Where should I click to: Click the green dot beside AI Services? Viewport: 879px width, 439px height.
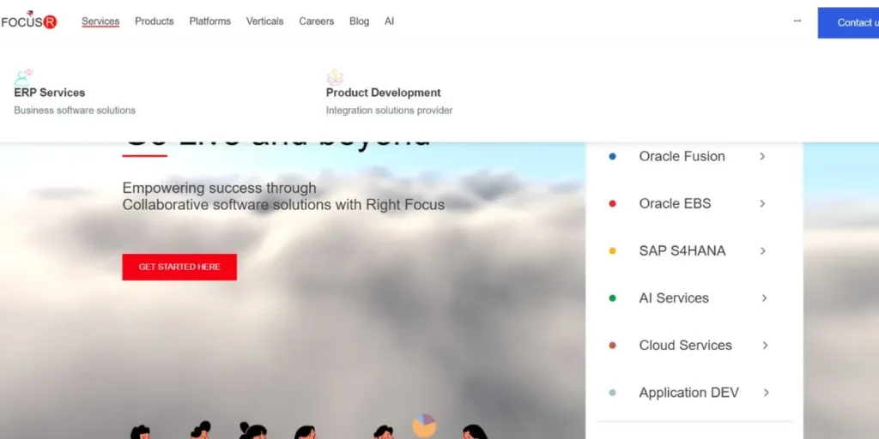(612, 298)
